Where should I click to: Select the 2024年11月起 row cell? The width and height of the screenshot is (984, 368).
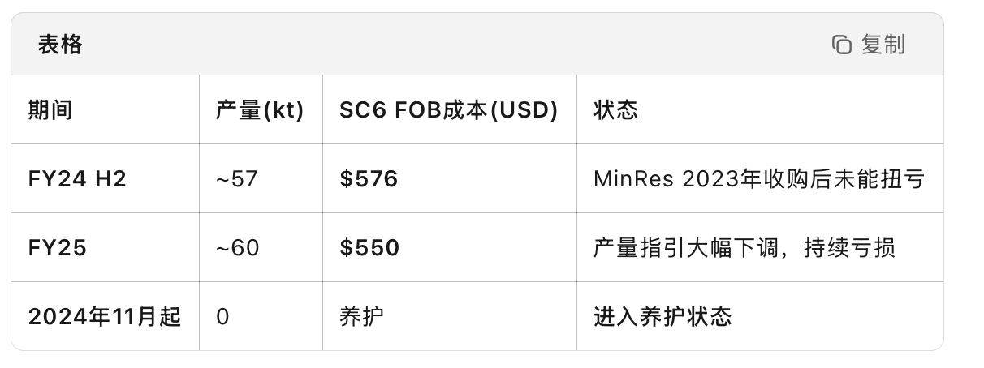pyautogui.click(x=105, y=317)
